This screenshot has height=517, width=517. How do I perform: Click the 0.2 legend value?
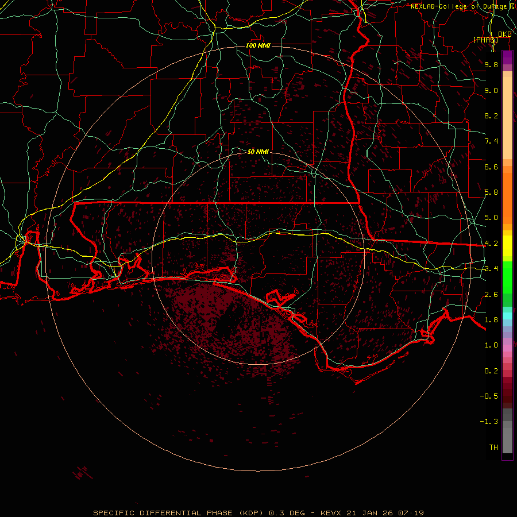(x=491, y=371)
